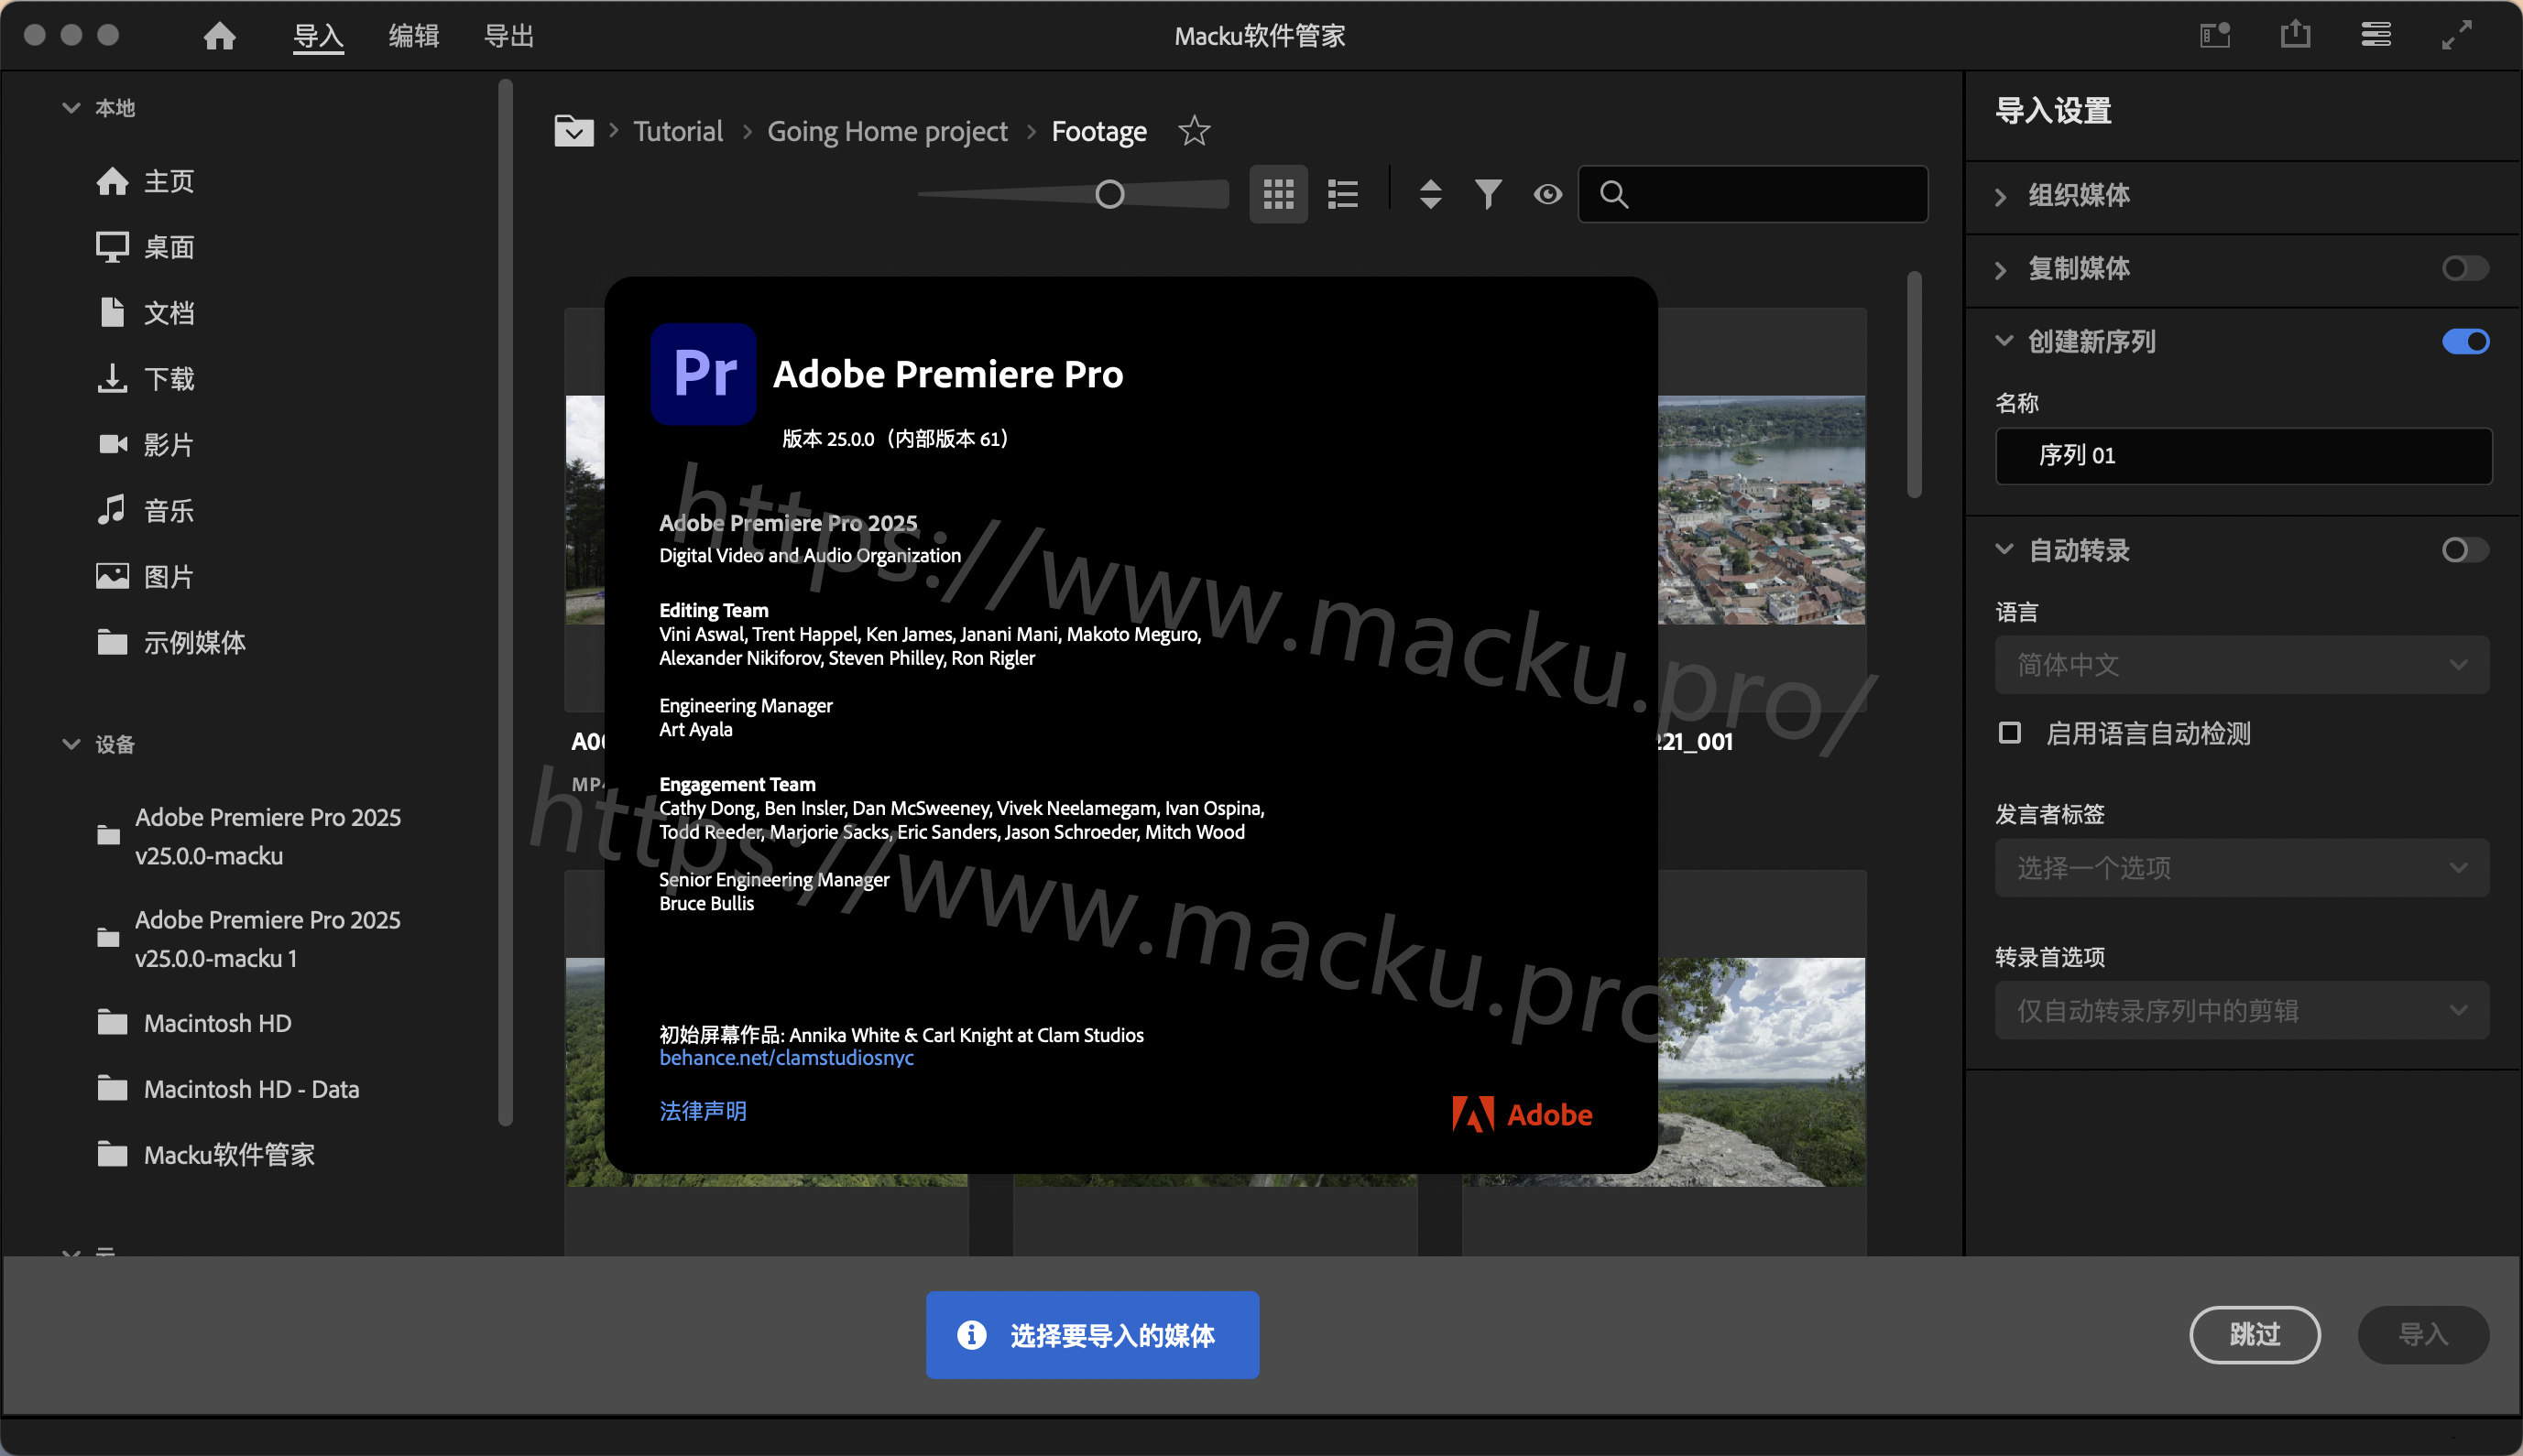Viewport: 2523px width, 1456px height.
Task: Open the 仅自动转录序列中的剪辑 dropdown
Action: [x=2242, y=1010]
